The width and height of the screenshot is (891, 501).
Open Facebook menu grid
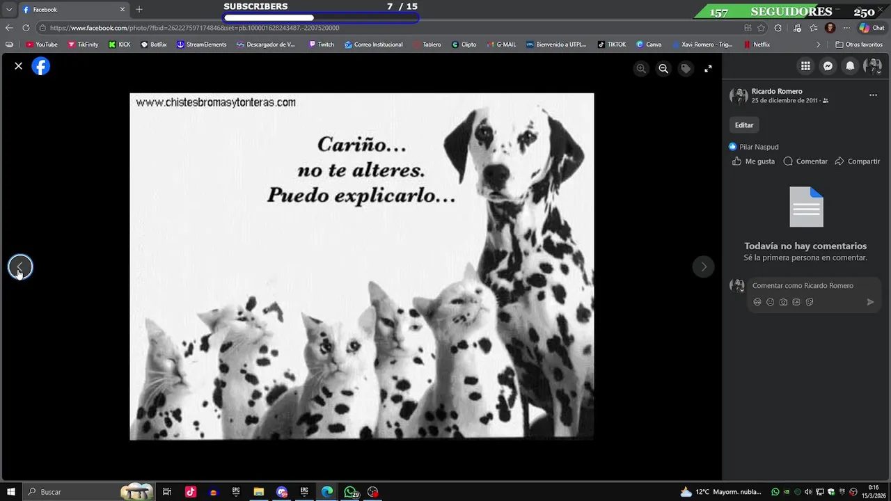pyautogui.click(x=805, y=66)
